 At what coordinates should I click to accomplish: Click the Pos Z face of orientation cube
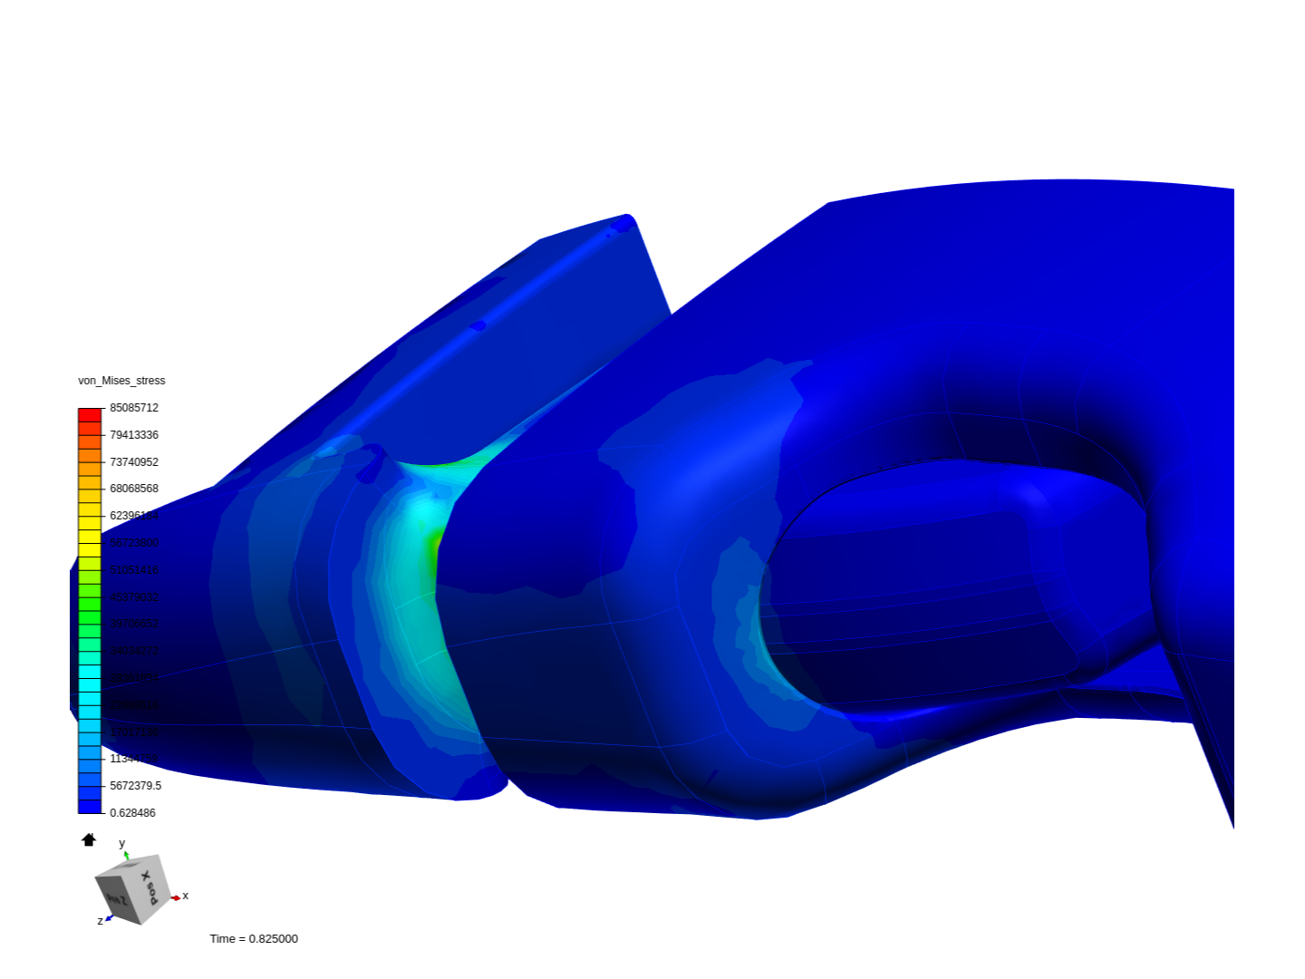(x=116, y=899)
